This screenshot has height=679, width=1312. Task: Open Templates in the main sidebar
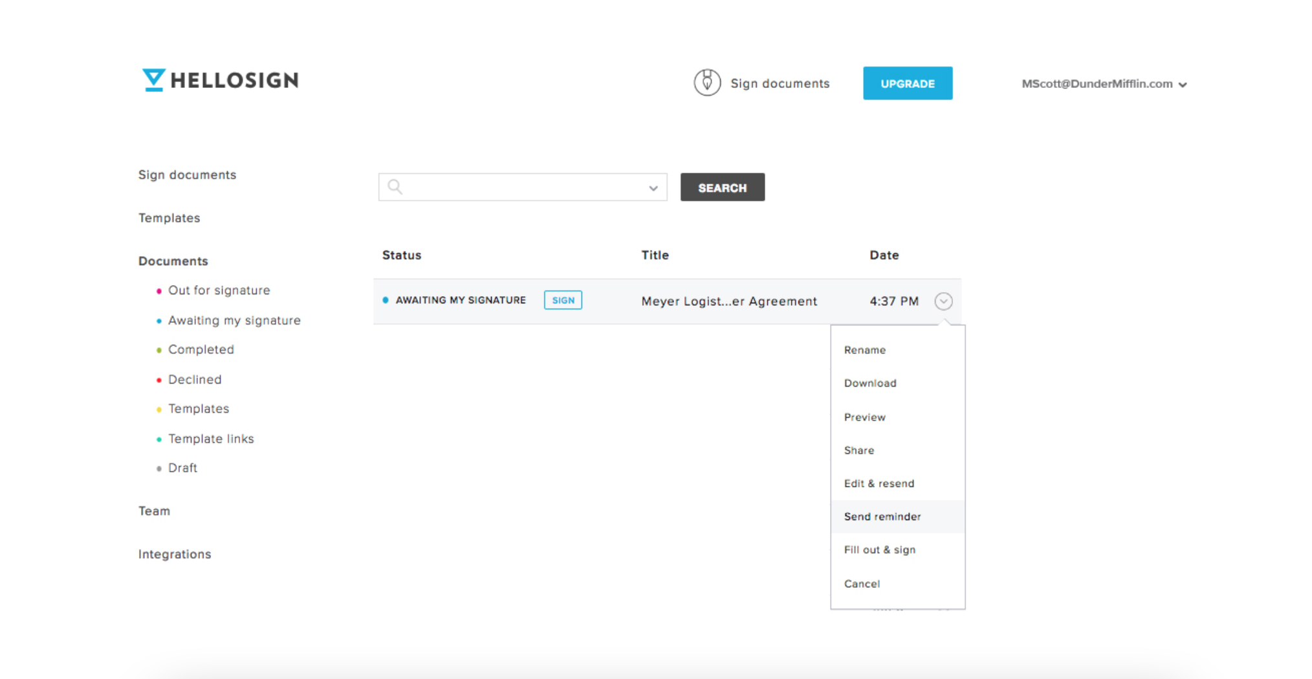pos(169,218)
